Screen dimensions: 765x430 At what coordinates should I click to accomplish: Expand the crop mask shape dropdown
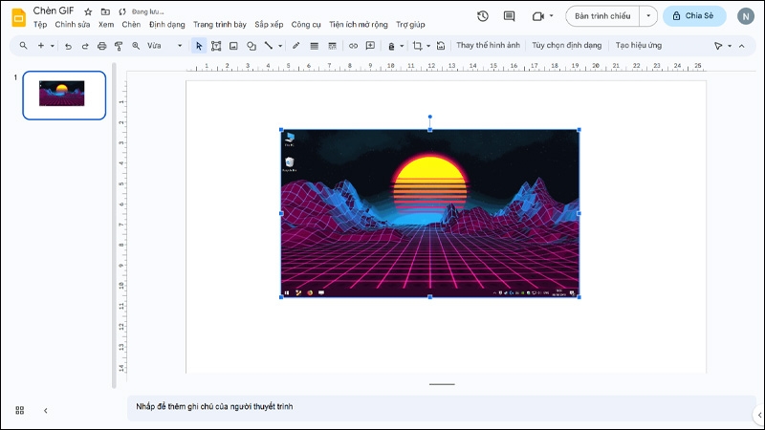(x=428, y=46)
